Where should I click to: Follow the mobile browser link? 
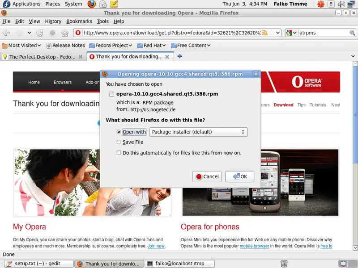point(254,246)
